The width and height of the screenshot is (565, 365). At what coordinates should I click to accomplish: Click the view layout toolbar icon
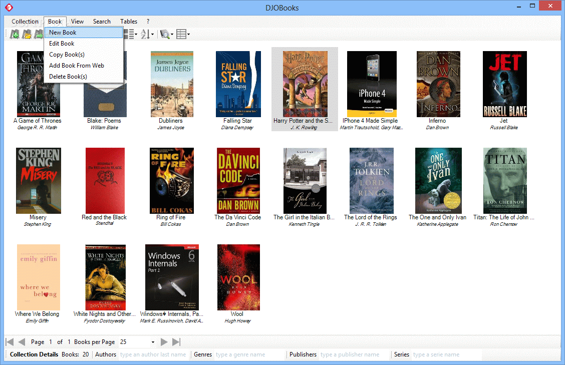coord(129,34)
